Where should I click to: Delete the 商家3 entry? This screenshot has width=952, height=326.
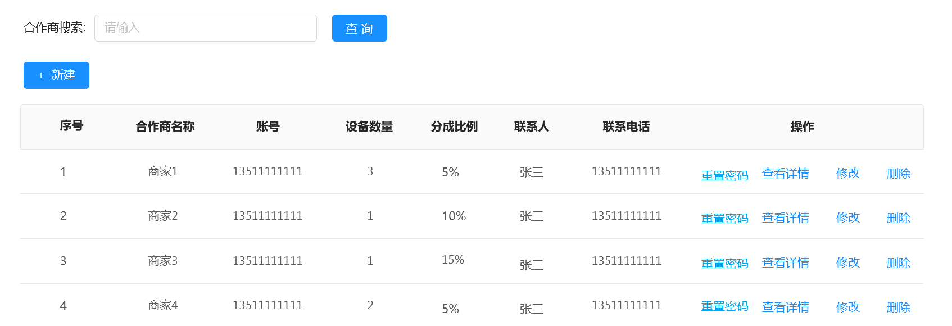tap(898, 263)
